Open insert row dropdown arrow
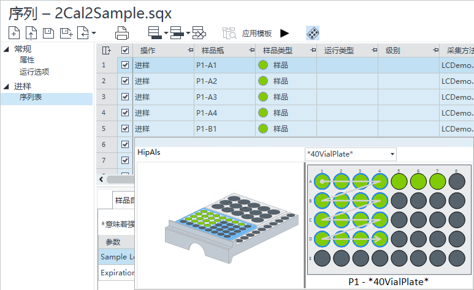Screen dimensions: 474x290 [166, 33]
